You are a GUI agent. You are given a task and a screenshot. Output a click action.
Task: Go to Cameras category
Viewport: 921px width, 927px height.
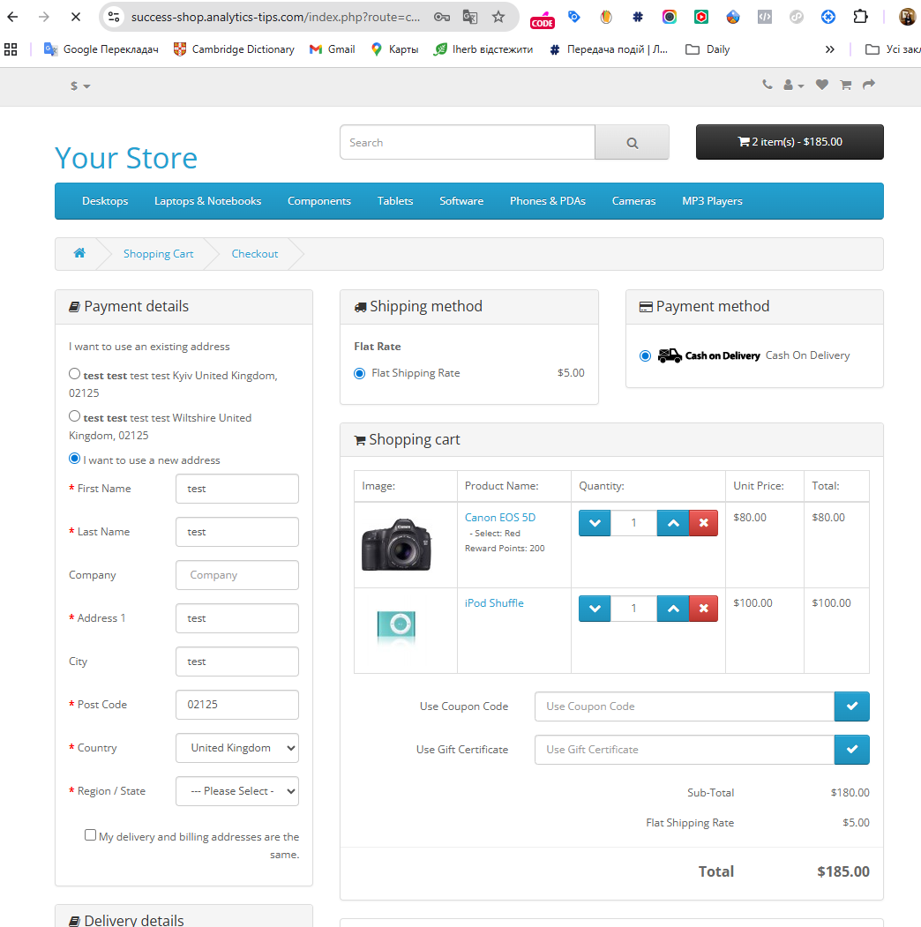point(633,201)
